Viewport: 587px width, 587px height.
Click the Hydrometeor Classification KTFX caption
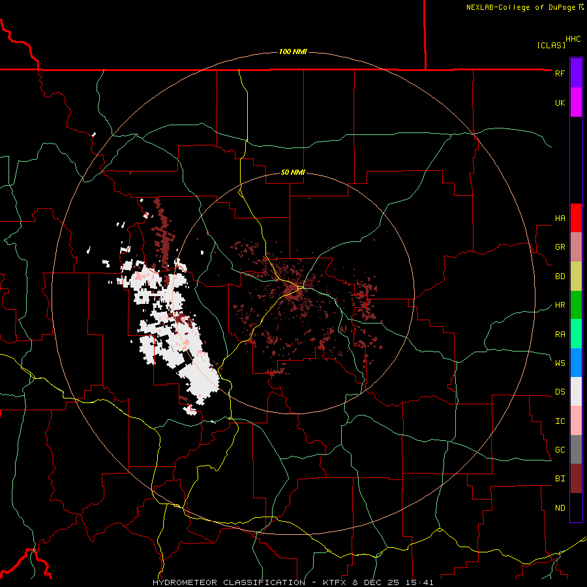[293, 582]
